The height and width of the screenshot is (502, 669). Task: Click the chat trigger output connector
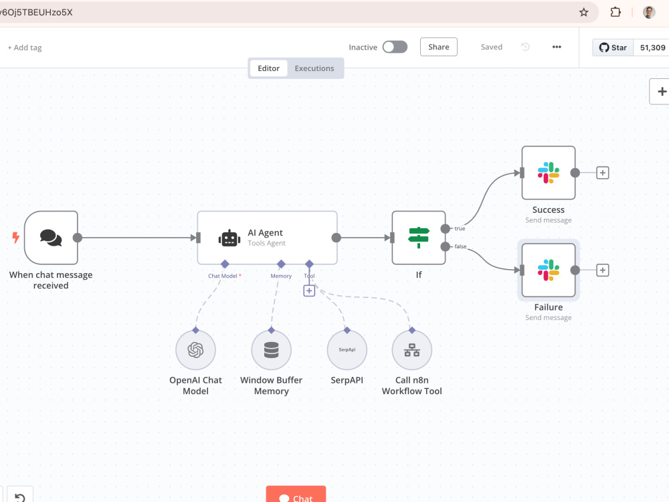(x=77, y=238)
